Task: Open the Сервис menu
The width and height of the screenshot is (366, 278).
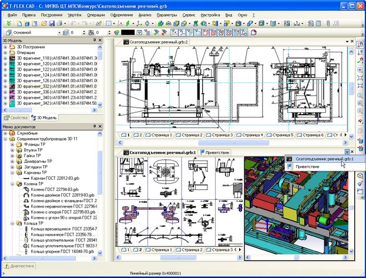Action: (189, 15)
